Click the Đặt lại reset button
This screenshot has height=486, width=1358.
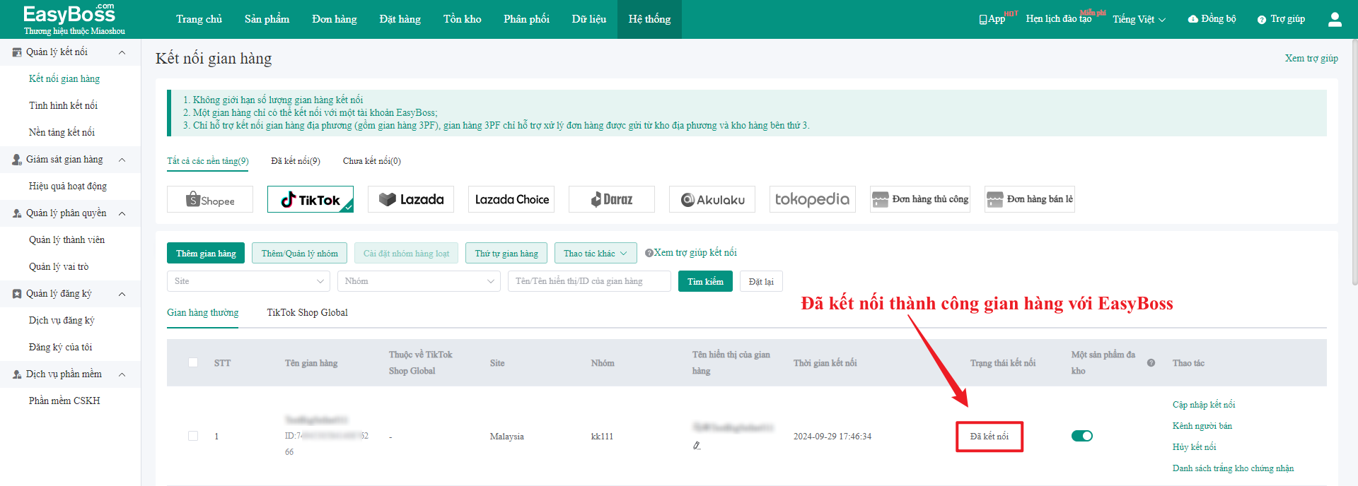761,281
